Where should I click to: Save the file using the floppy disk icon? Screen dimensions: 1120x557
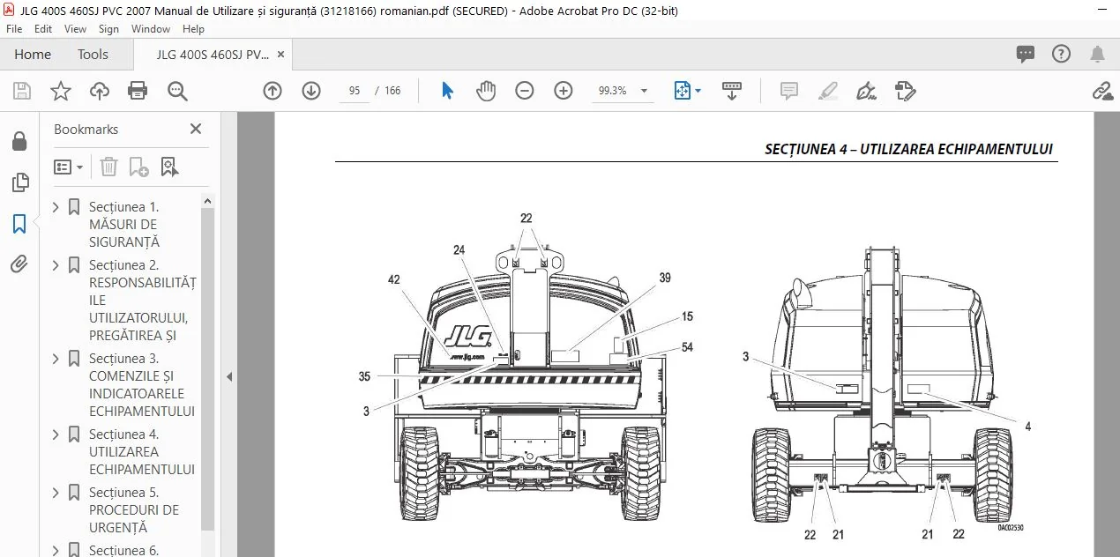coord(22,91)
